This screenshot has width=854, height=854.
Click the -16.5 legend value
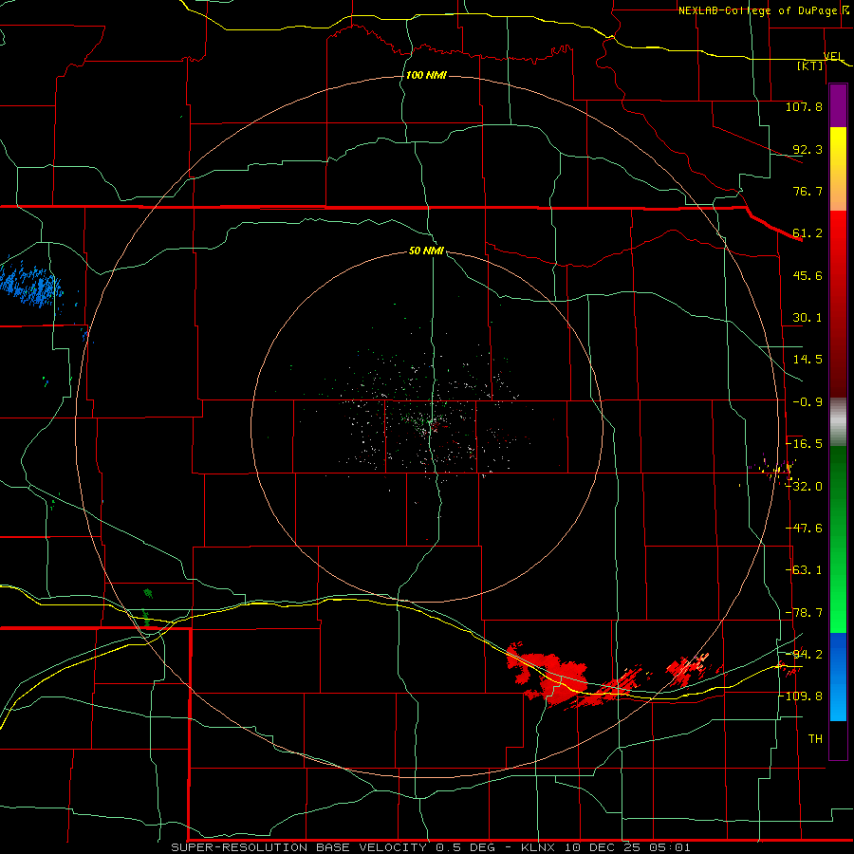coord(805,444)
